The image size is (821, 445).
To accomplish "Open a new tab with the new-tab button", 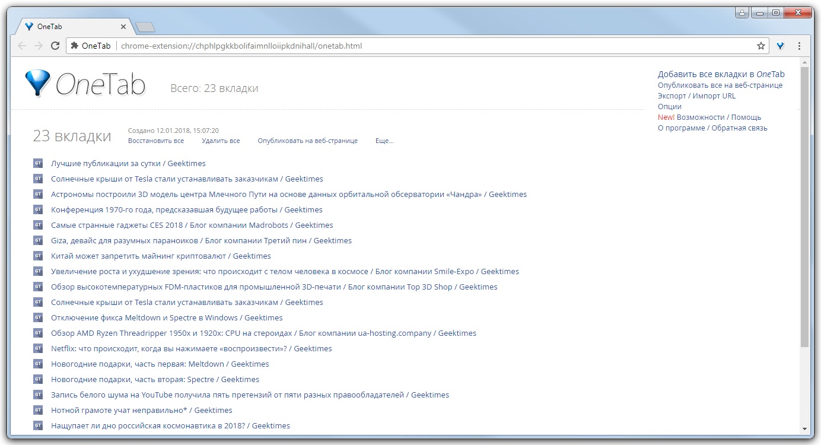I will (x=145, y=27).
